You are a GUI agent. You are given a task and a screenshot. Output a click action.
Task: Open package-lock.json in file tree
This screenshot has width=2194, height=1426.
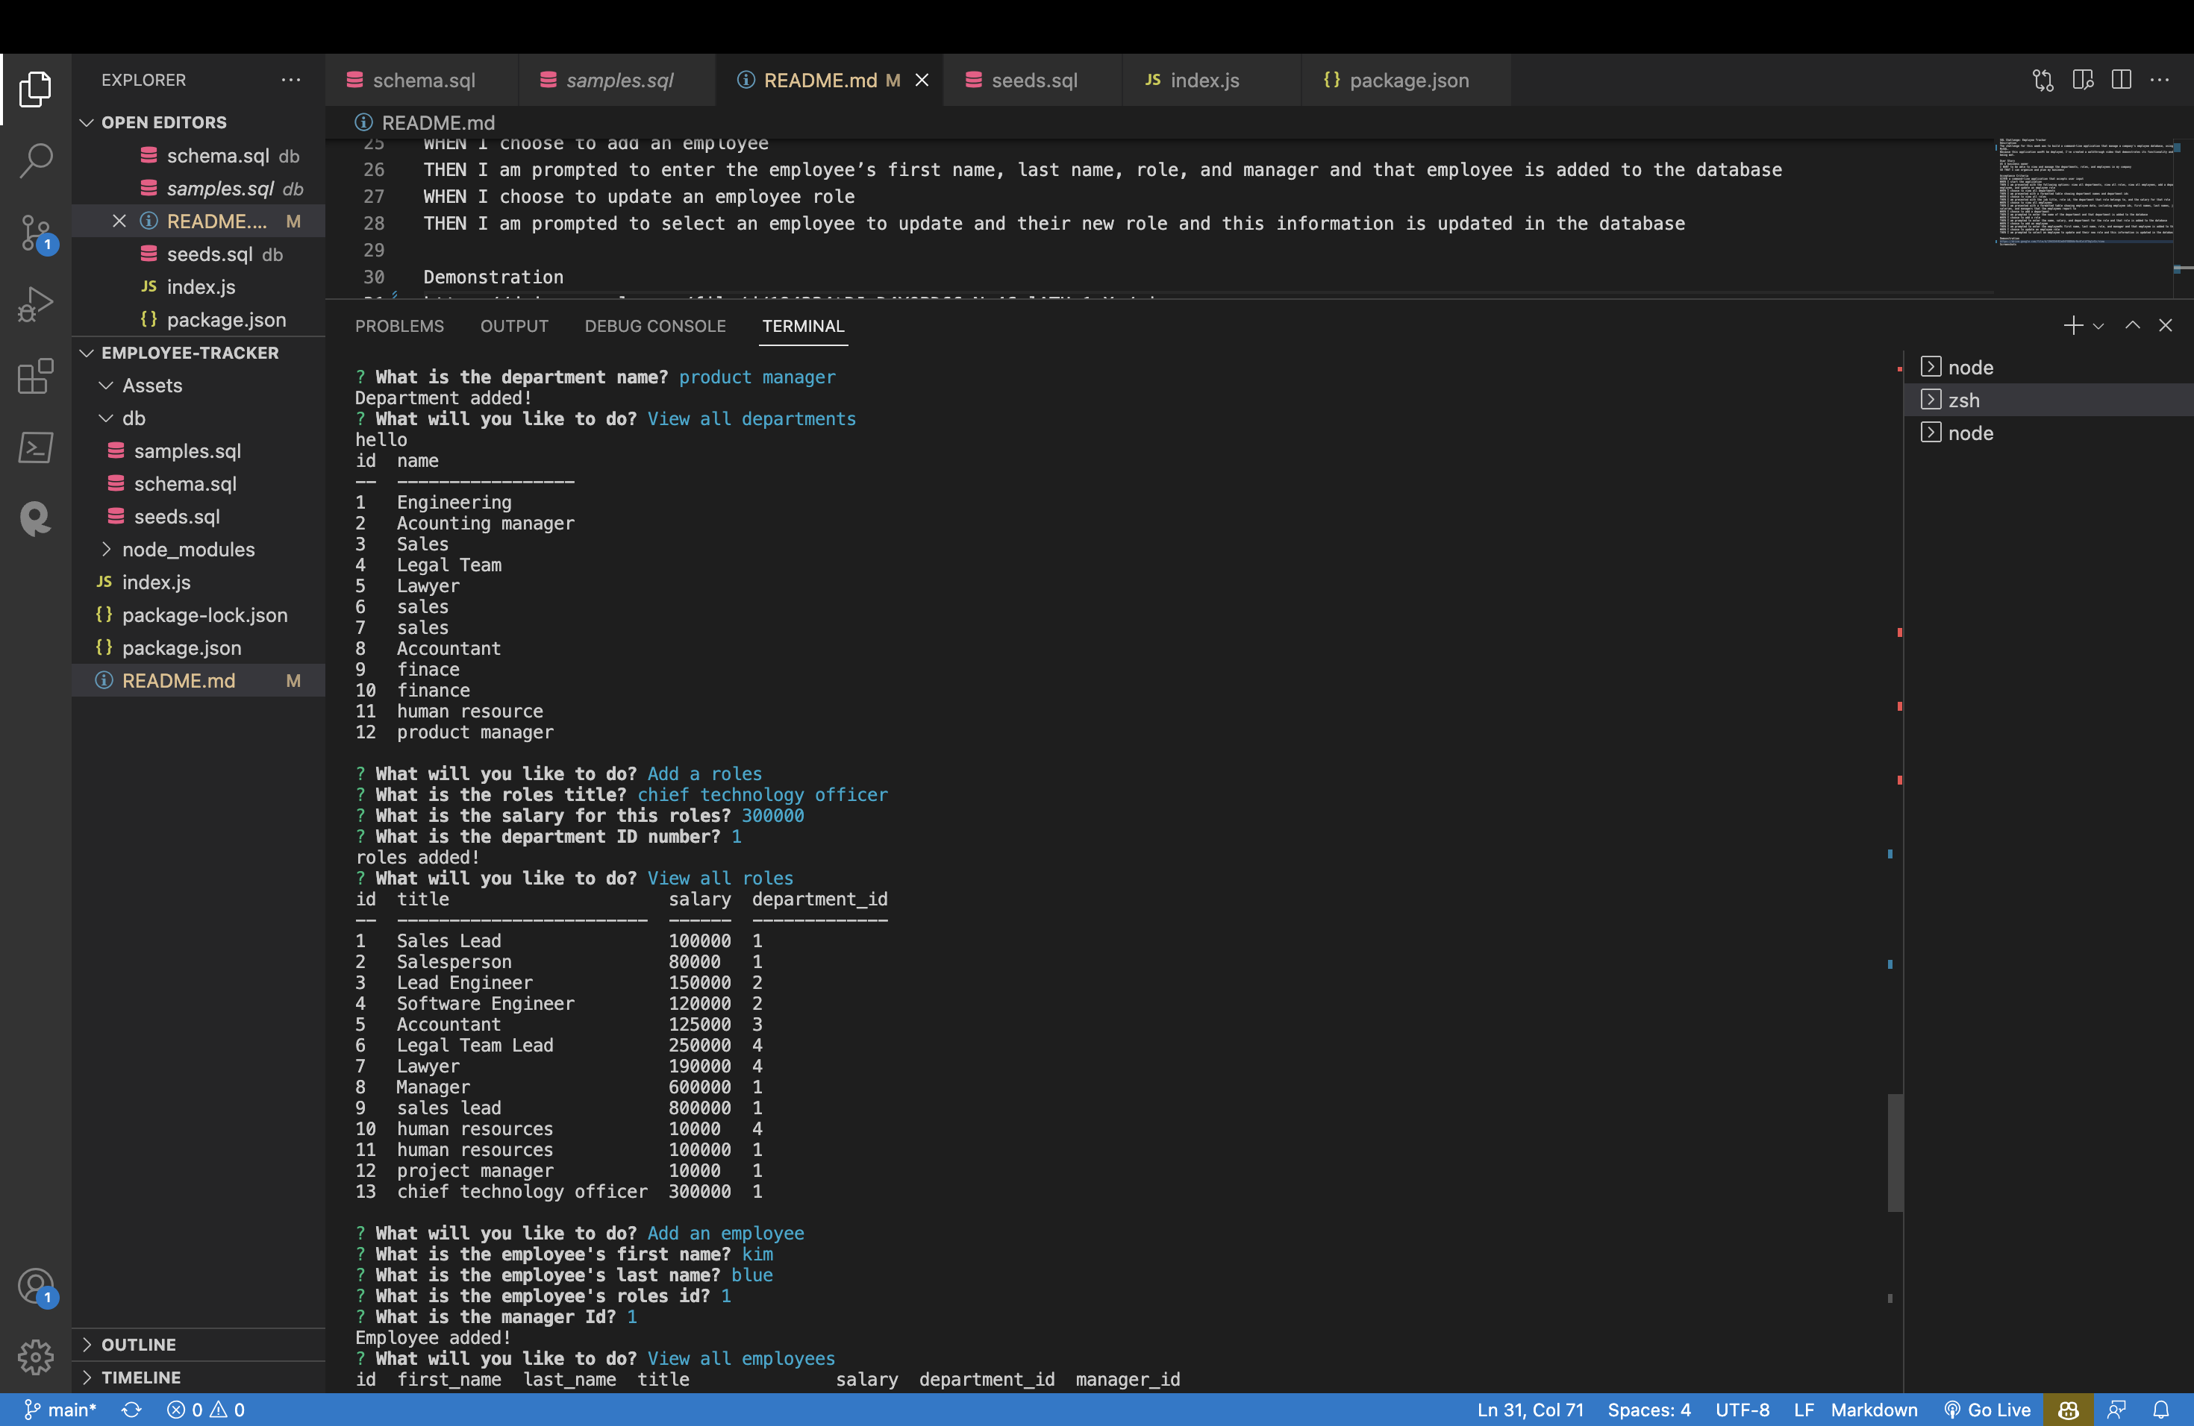199,615
